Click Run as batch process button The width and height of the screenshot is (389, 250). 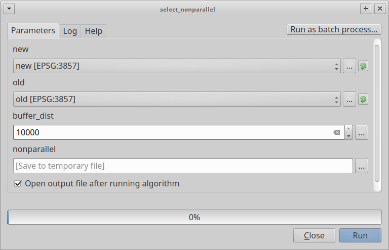click(x=334, y=29)
